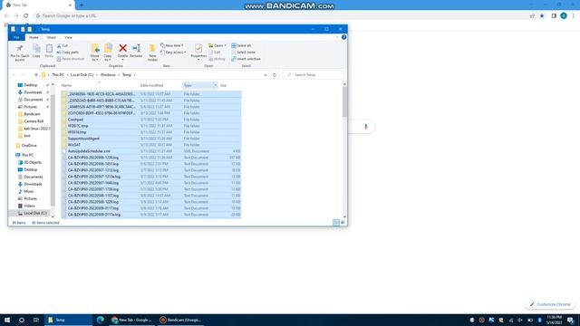This screenshot has height=326, width=580.
Task: Click Select all in the ribbon
Action: click(x=241, y=45)
